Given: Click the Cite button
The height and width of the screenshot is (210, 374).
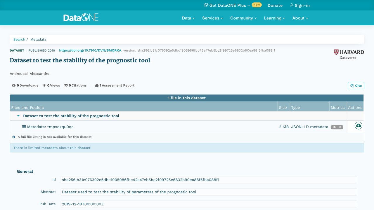Looking at the screenshot, I should click(x=356, y=85).
